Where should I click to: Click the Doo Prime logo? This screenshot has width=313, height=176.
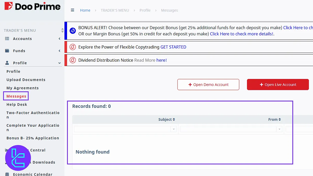click(x=32, y=6)
